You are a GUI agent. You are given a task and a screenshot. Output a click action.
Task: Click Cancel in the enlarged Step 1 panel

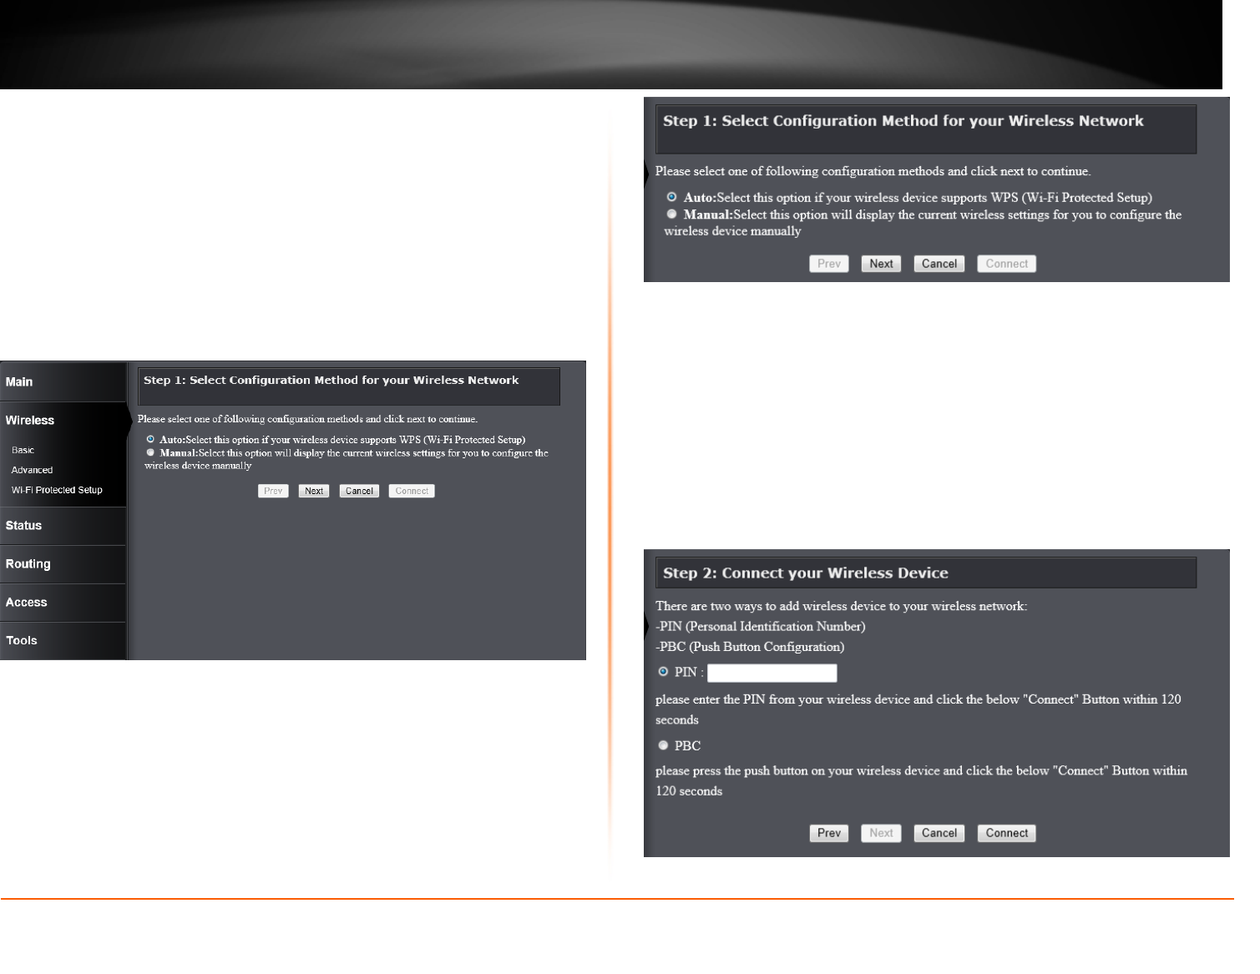pos(939,264)
